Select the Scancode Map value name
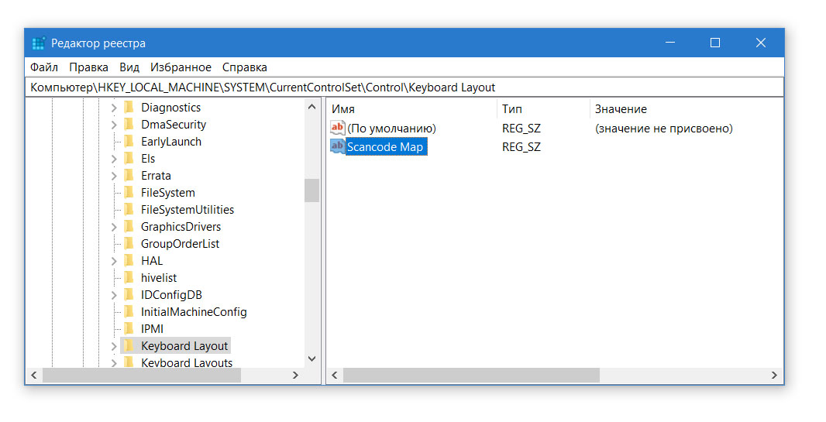The width and height of the screenshot is (826, 422). pos(385,147)
